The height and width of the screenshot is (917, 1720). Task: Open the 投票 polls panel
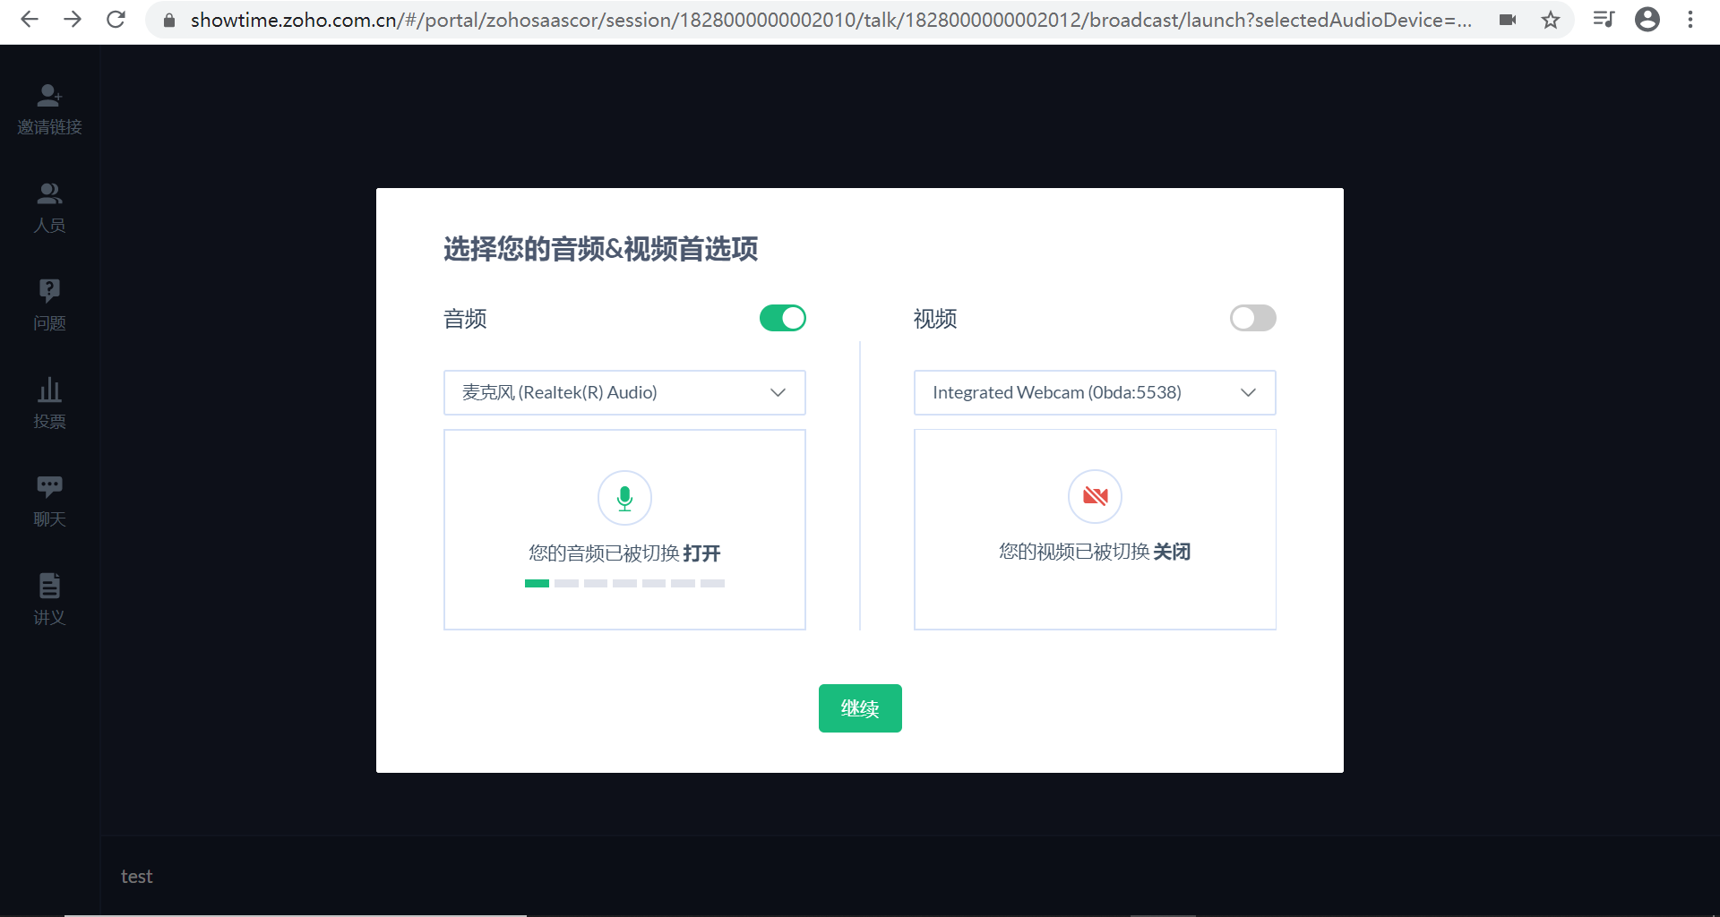click(x=49, y=402)
